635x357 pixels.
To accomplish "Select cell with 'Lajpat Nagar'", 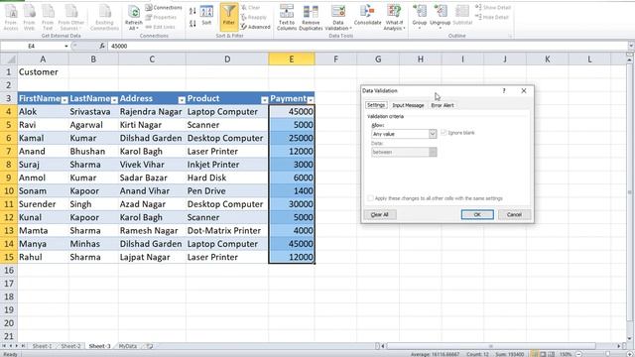I will [152, 257].
